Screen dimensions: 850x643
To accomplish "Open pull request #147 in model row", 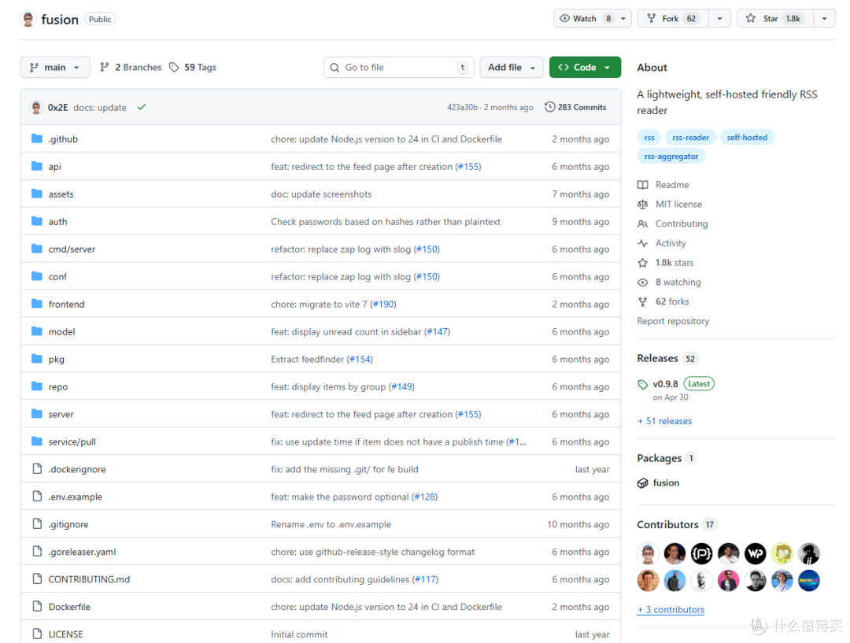I will click(438, 332).
